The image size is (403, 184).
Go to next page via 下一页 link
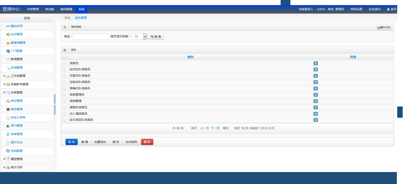215,128
